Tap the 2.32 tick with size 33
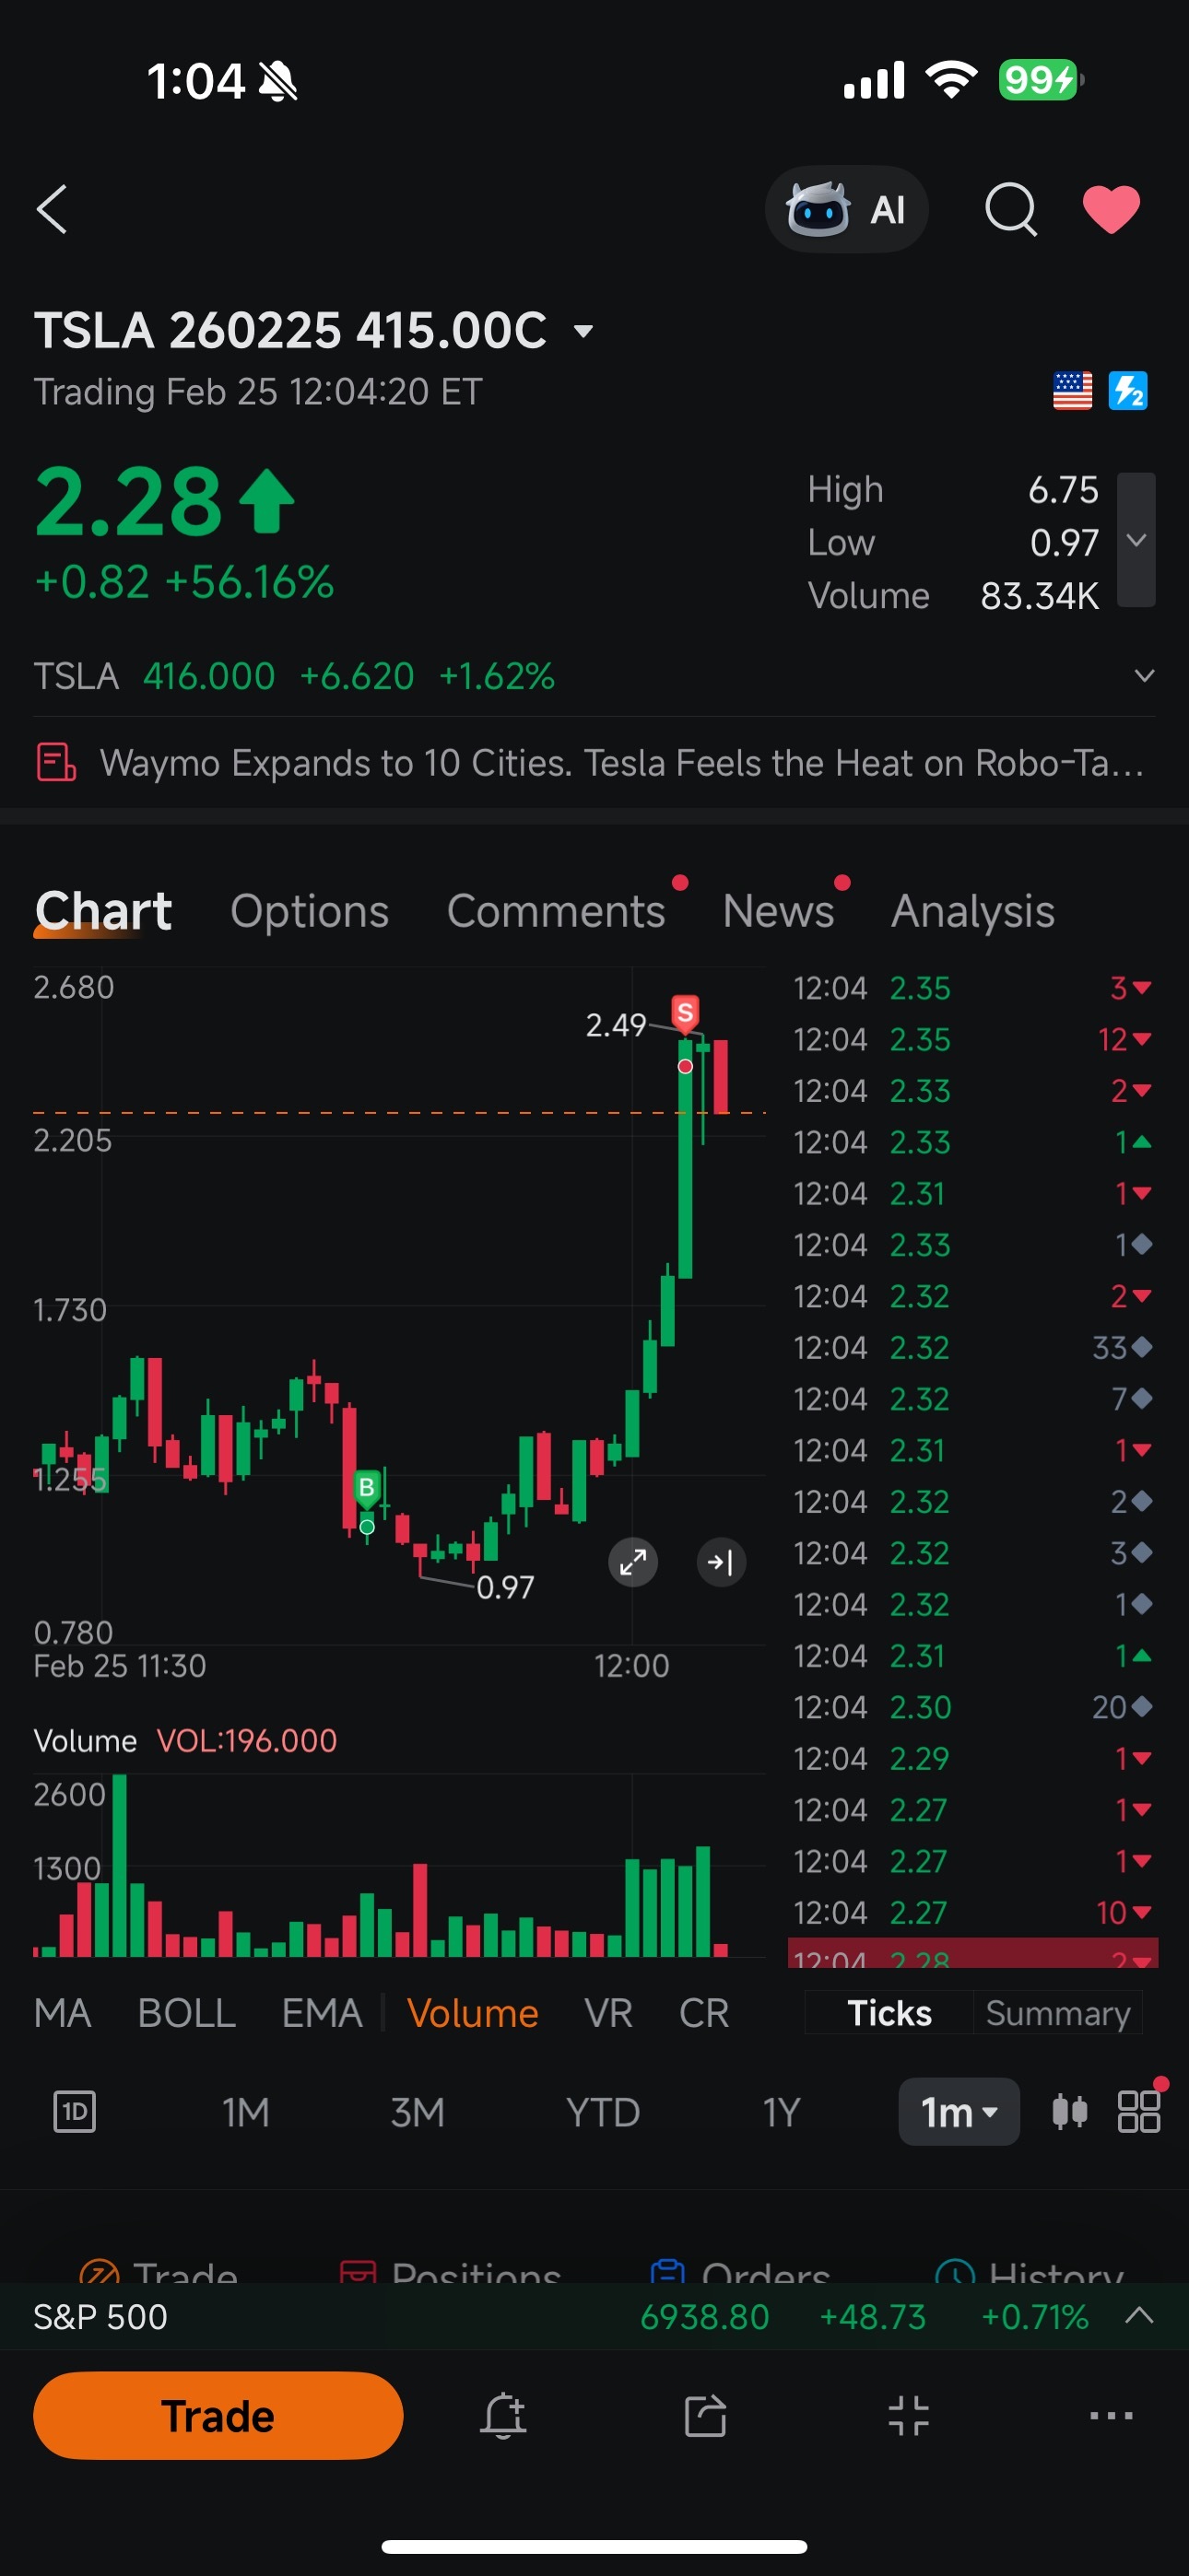The width and height of the screenshot is (1189, 2576). [972, 1347]
